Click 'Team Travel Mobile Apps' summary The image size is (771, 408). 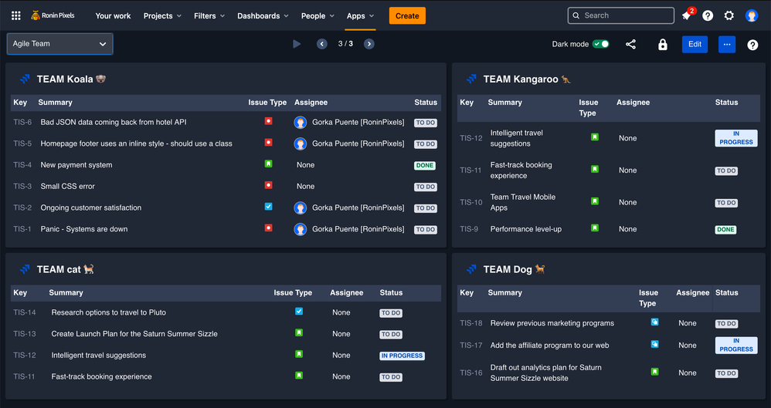click(523, 202)
